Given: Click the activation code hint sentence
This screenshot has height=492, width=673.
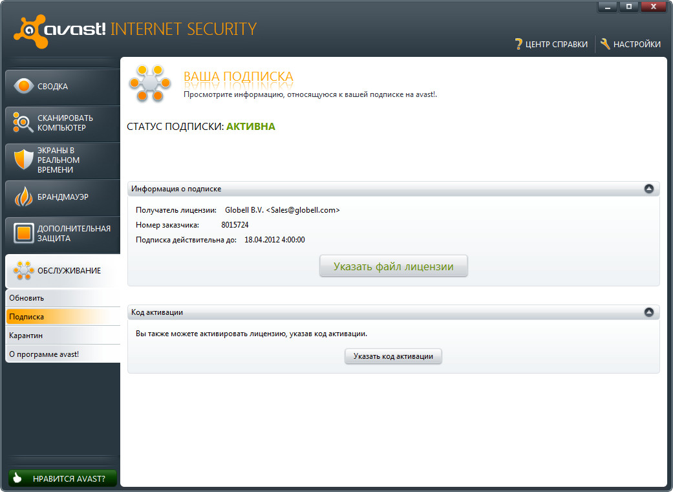Looking at the screenshot, I should click(x=251, y=334).
